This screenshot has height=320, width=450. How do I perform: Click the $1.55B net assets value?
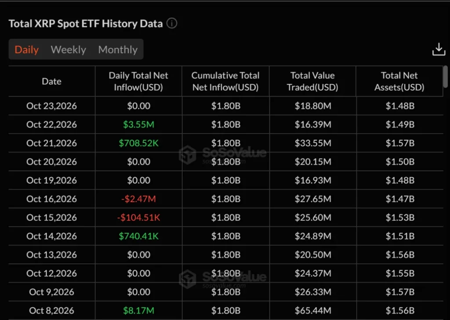(400, 273)
